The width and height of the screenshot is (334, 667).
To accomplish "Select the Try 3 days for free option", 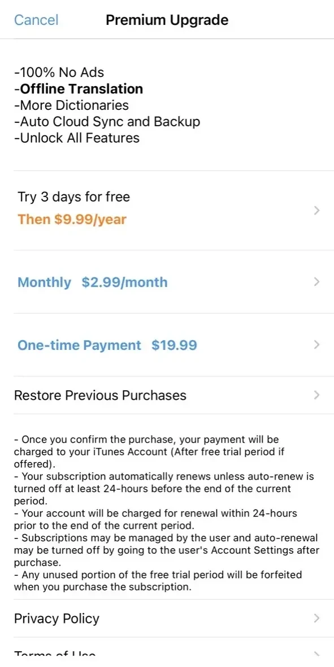I will pyautogui.click(x=73, y=197).
